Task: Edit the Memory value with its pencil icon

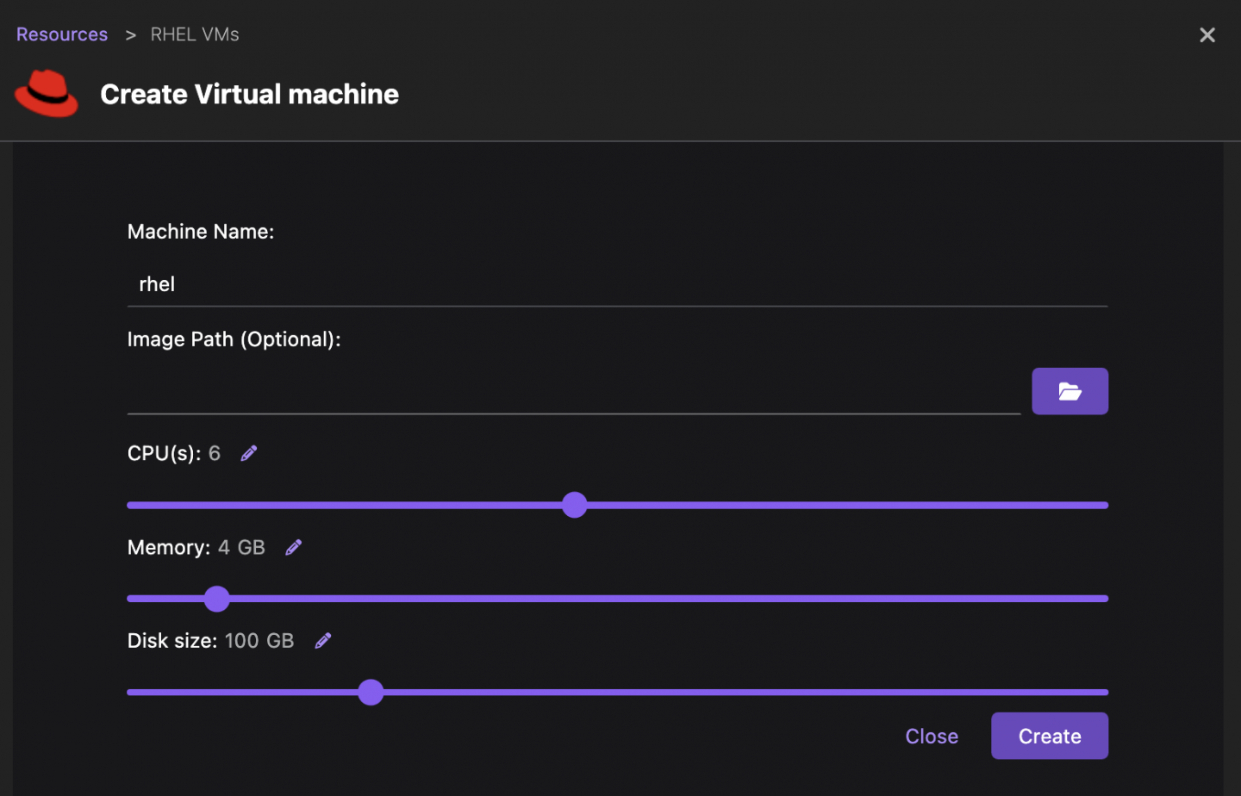Action: click(x=294, y=547)
